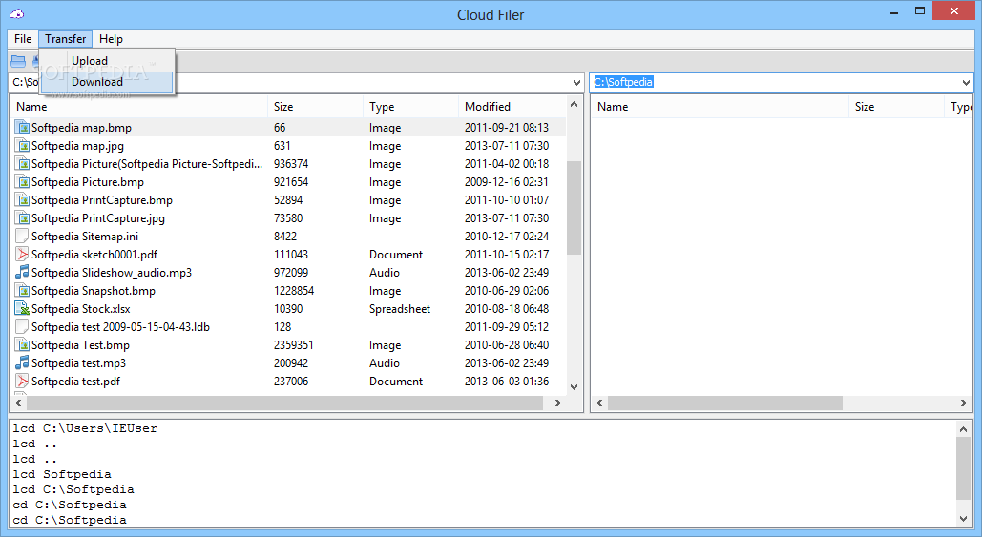Sort the left pane by Type column

click(410, 107)
